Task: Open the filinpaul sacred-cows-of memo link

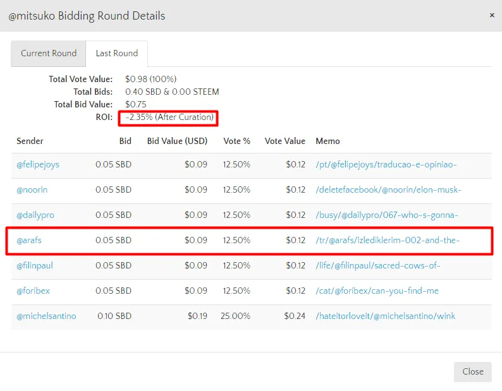Action: (377, 265)
